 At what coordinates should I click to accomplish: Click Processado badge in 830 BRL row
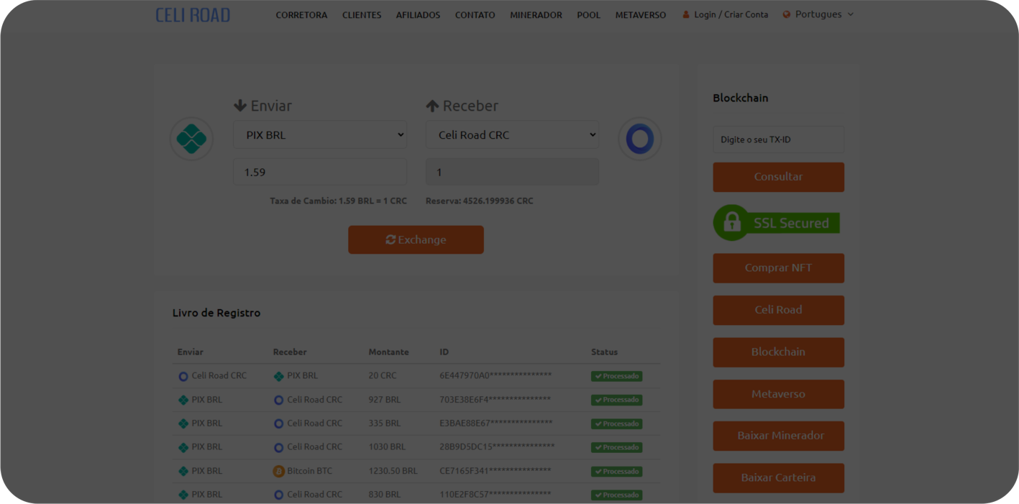pos(617,495)
